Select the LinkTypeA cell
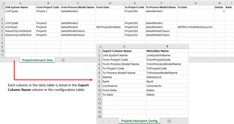The width and height of the screenshot is (234, 124). click(20, 15)
